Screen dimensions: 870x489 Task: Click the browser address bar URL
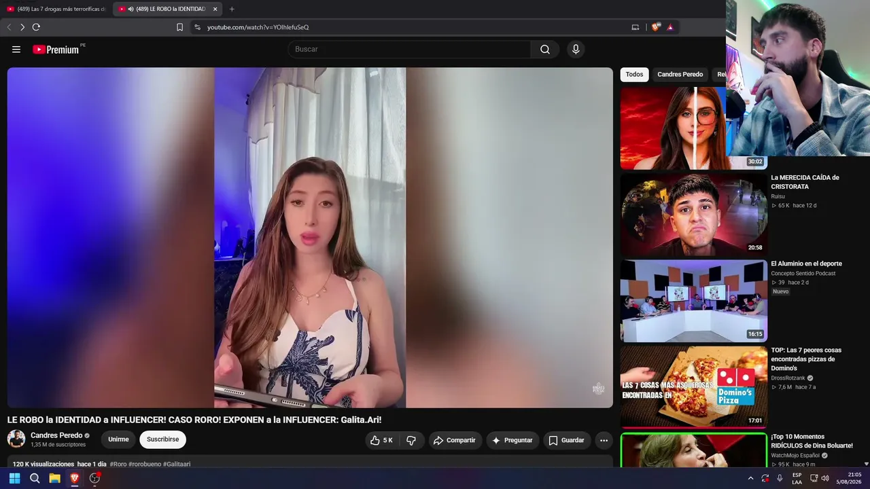point(258,27)
